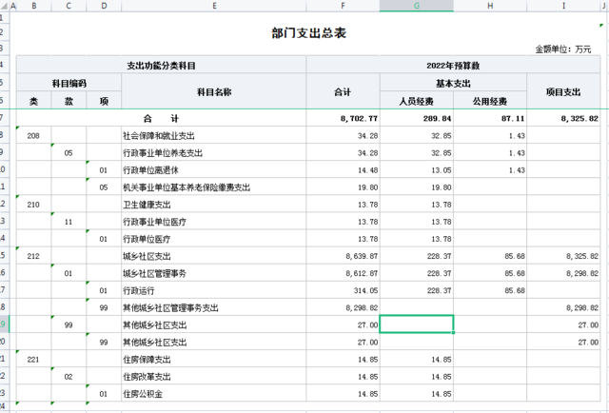Select the 2022年预算数 header cell

click(x=455, y=66)
